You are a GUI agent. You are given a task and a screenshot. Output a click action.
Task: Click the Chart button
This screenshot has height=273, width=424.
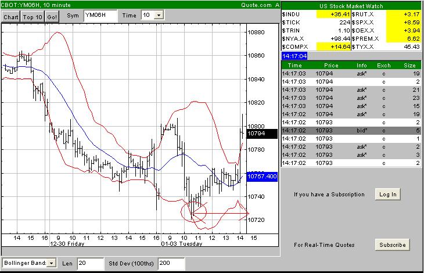pyautogui.click(x=11, y=17)
